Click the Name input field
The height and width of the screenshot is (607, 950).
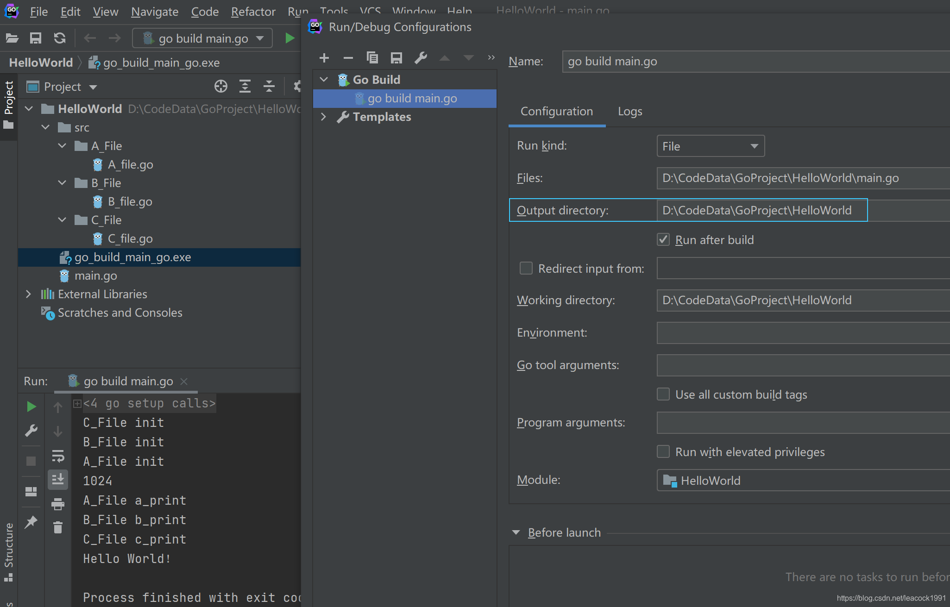[x=756, y=62]
